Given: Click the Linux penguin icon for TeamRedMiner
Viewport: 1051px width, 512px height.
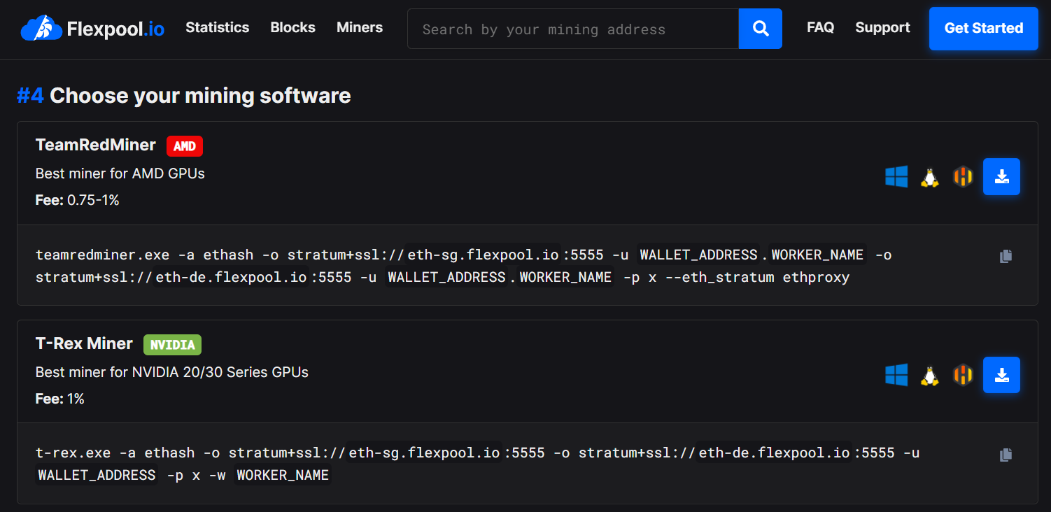Looking at the screenshot, I should 929,177.
